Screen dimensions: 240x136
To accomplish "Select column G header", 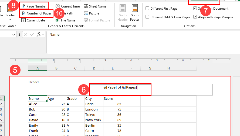I will 150,68.
